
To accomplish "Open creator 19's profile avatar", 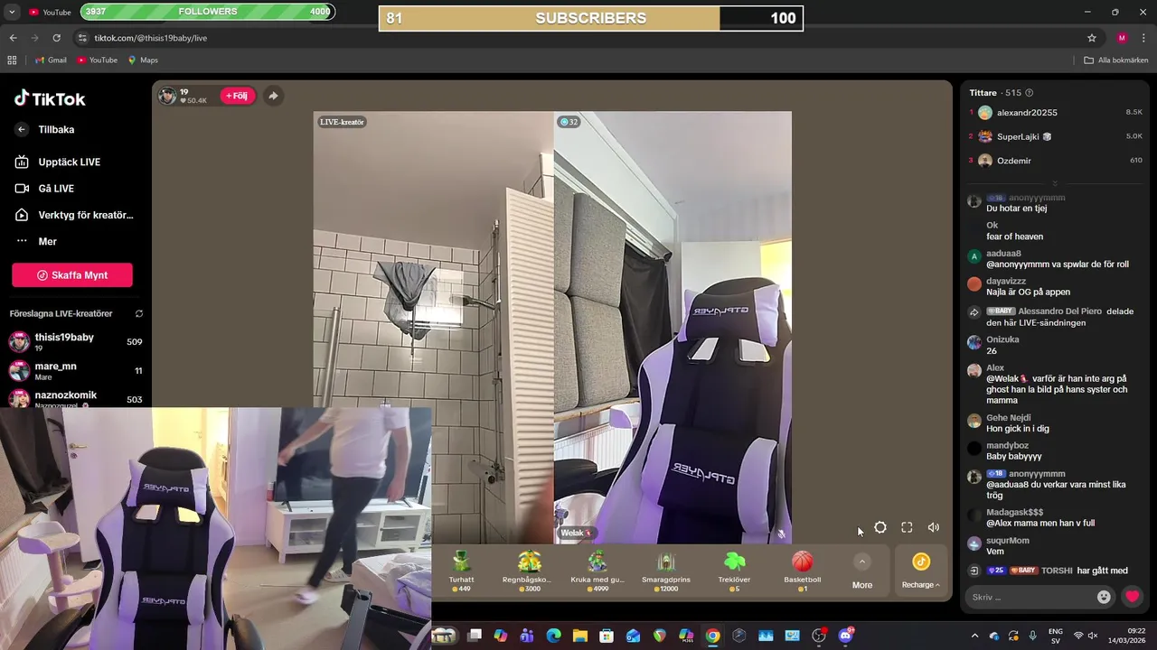I will pos(168,96).
